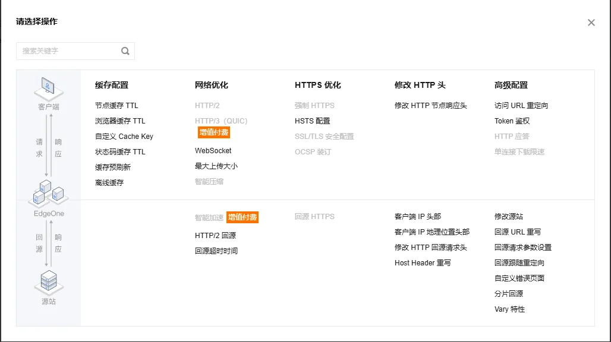Click the search magnifier icon
Viewport: 611px width, 342px height.
pyautogui.click(x=125, y=51)
